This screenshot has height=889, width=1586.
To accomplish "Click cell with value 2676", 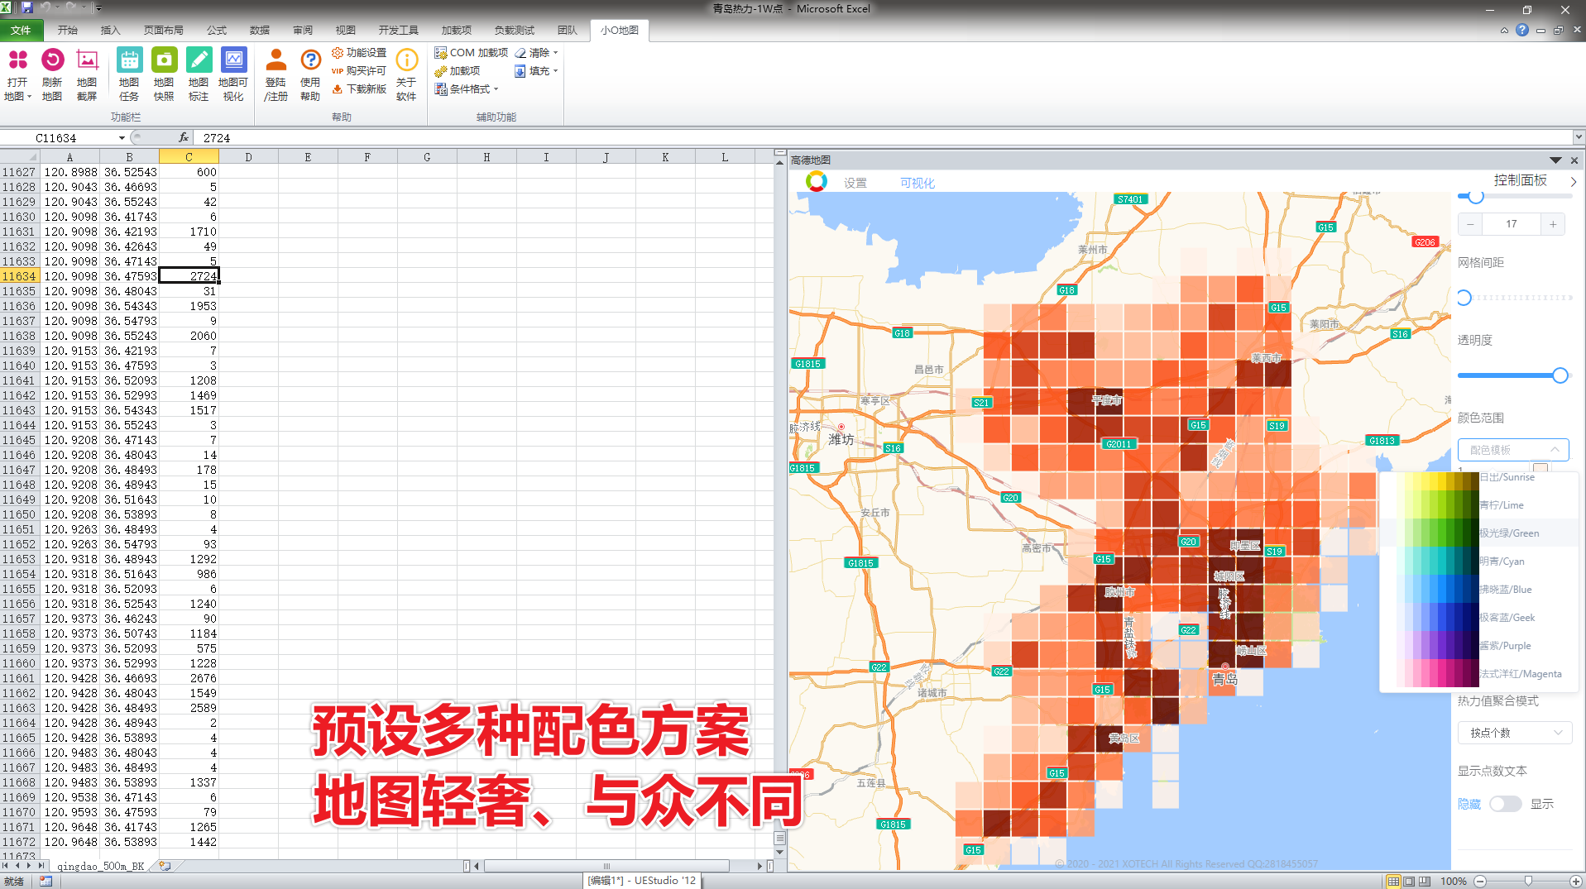I will pos(189,678).
